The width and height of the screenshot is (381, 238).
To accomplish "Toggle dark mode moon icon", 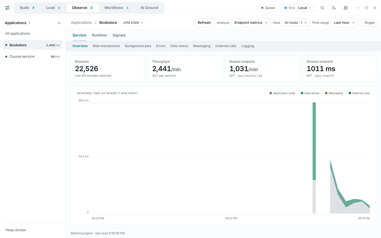I will (x=334, y=8).
